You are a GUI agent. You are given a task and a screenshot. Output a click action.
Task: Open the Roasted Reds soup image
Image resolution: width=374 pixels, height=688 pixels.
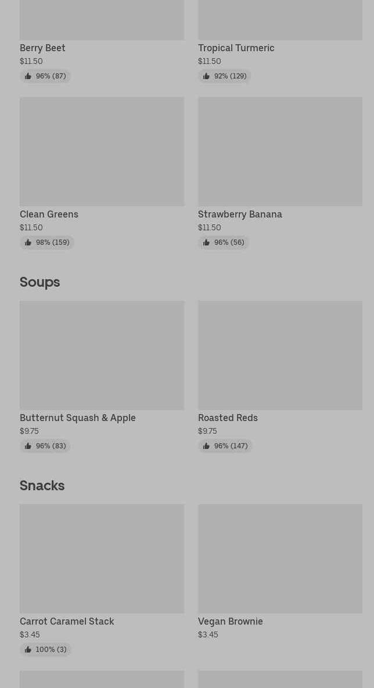280,355
